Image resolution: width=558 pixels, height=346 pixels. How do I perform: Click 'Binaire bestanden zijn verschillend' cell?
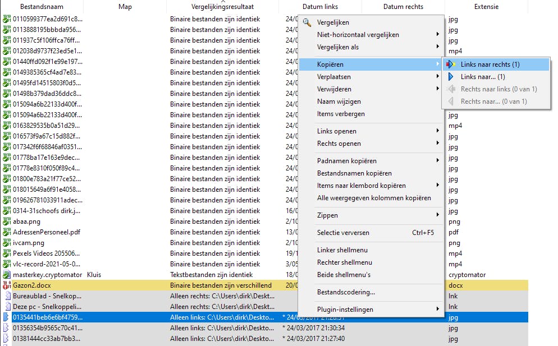point(221,285)
